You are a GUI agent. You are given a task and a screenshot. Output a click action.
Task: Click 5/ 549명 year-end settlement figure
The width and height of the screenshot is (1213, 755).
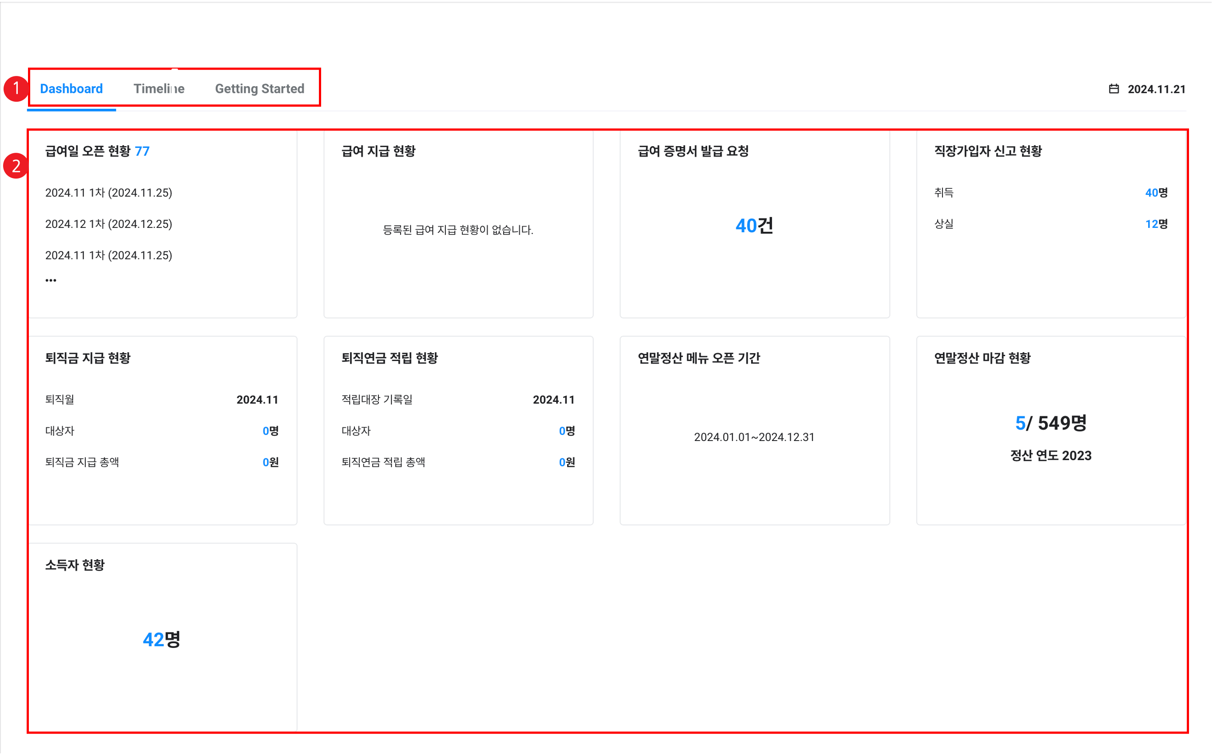point(1050,423)
